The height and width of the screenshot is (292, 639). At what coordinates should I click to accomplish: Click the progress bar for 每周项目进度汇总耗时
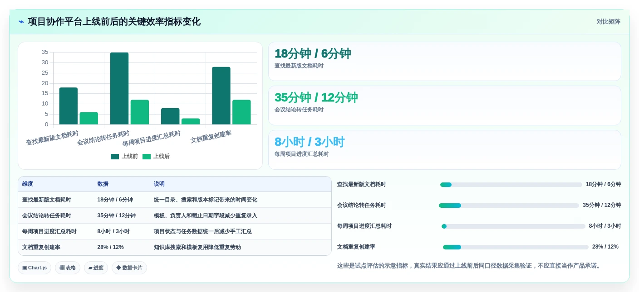point(513,226)
